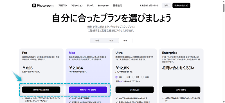Open the 価格設定 page link
Viewport: 225px width, 103px height.
pyautogui.click(x=117, y=6)
